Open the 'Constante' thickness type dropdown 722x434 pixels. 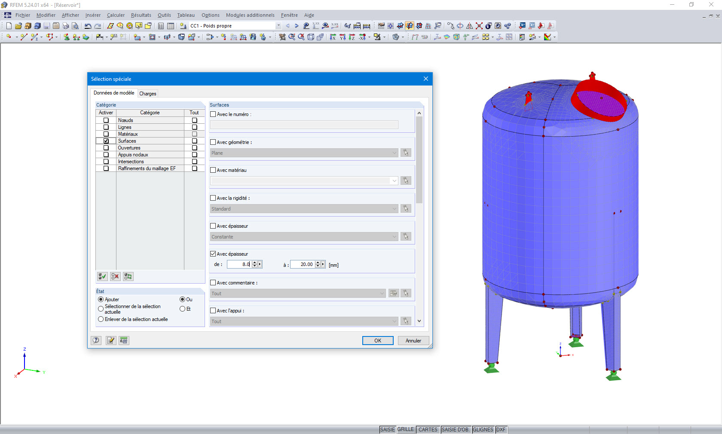click(394, 237)
